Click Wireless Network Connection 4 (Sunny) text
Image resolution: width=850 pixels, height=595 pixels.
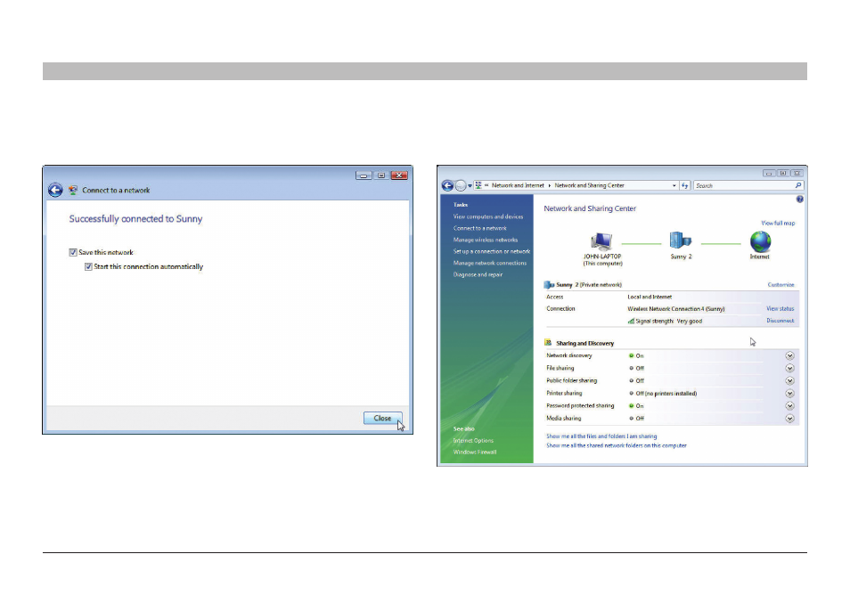pos(676,309)
